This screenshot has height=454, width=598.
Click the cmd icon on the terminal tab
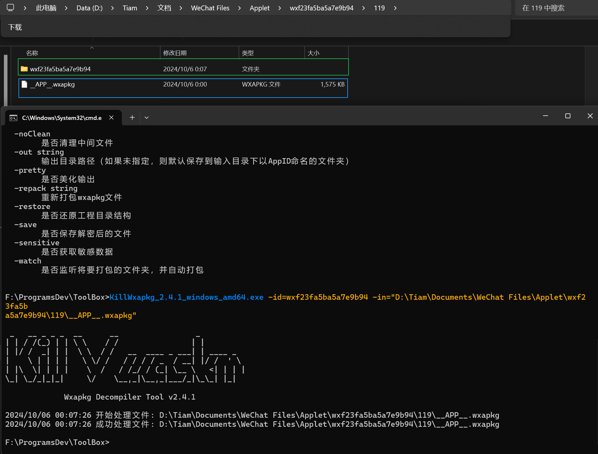[x=13, y=118]
